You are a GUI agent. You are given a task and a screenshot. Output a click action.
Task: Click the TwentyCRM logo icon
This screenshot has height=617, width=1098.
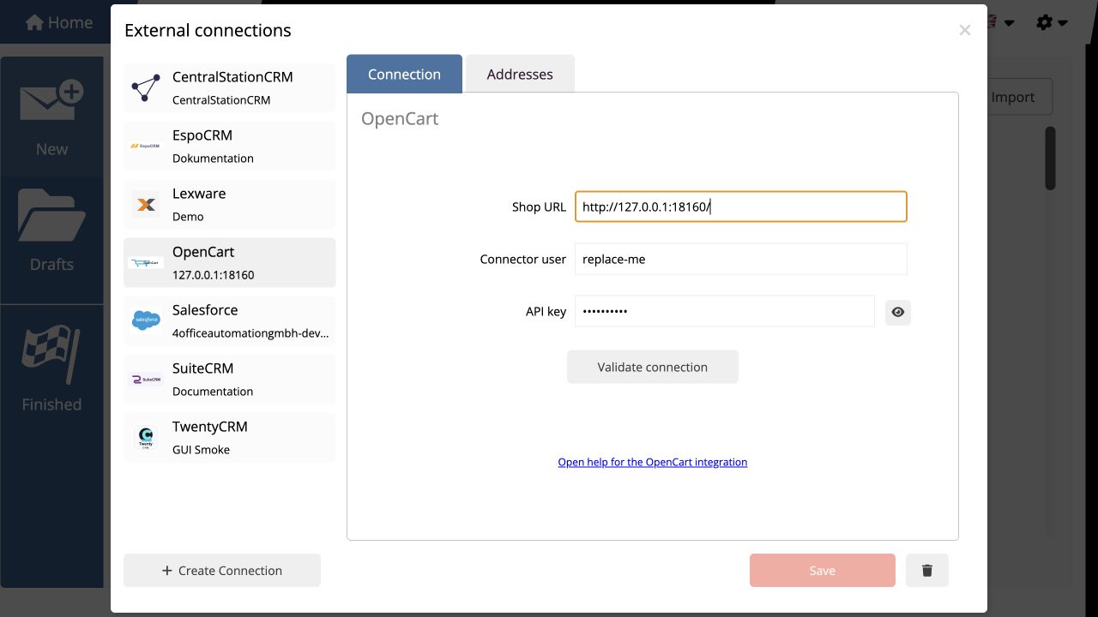(x=145, y=437)
